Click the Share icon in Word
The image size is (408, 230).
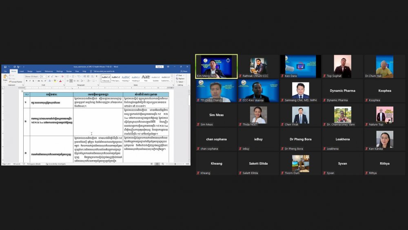tap(184, 71)
